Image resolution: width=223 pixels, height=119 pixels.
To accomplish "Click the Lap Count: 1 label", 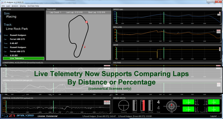I will pos(55,12).
